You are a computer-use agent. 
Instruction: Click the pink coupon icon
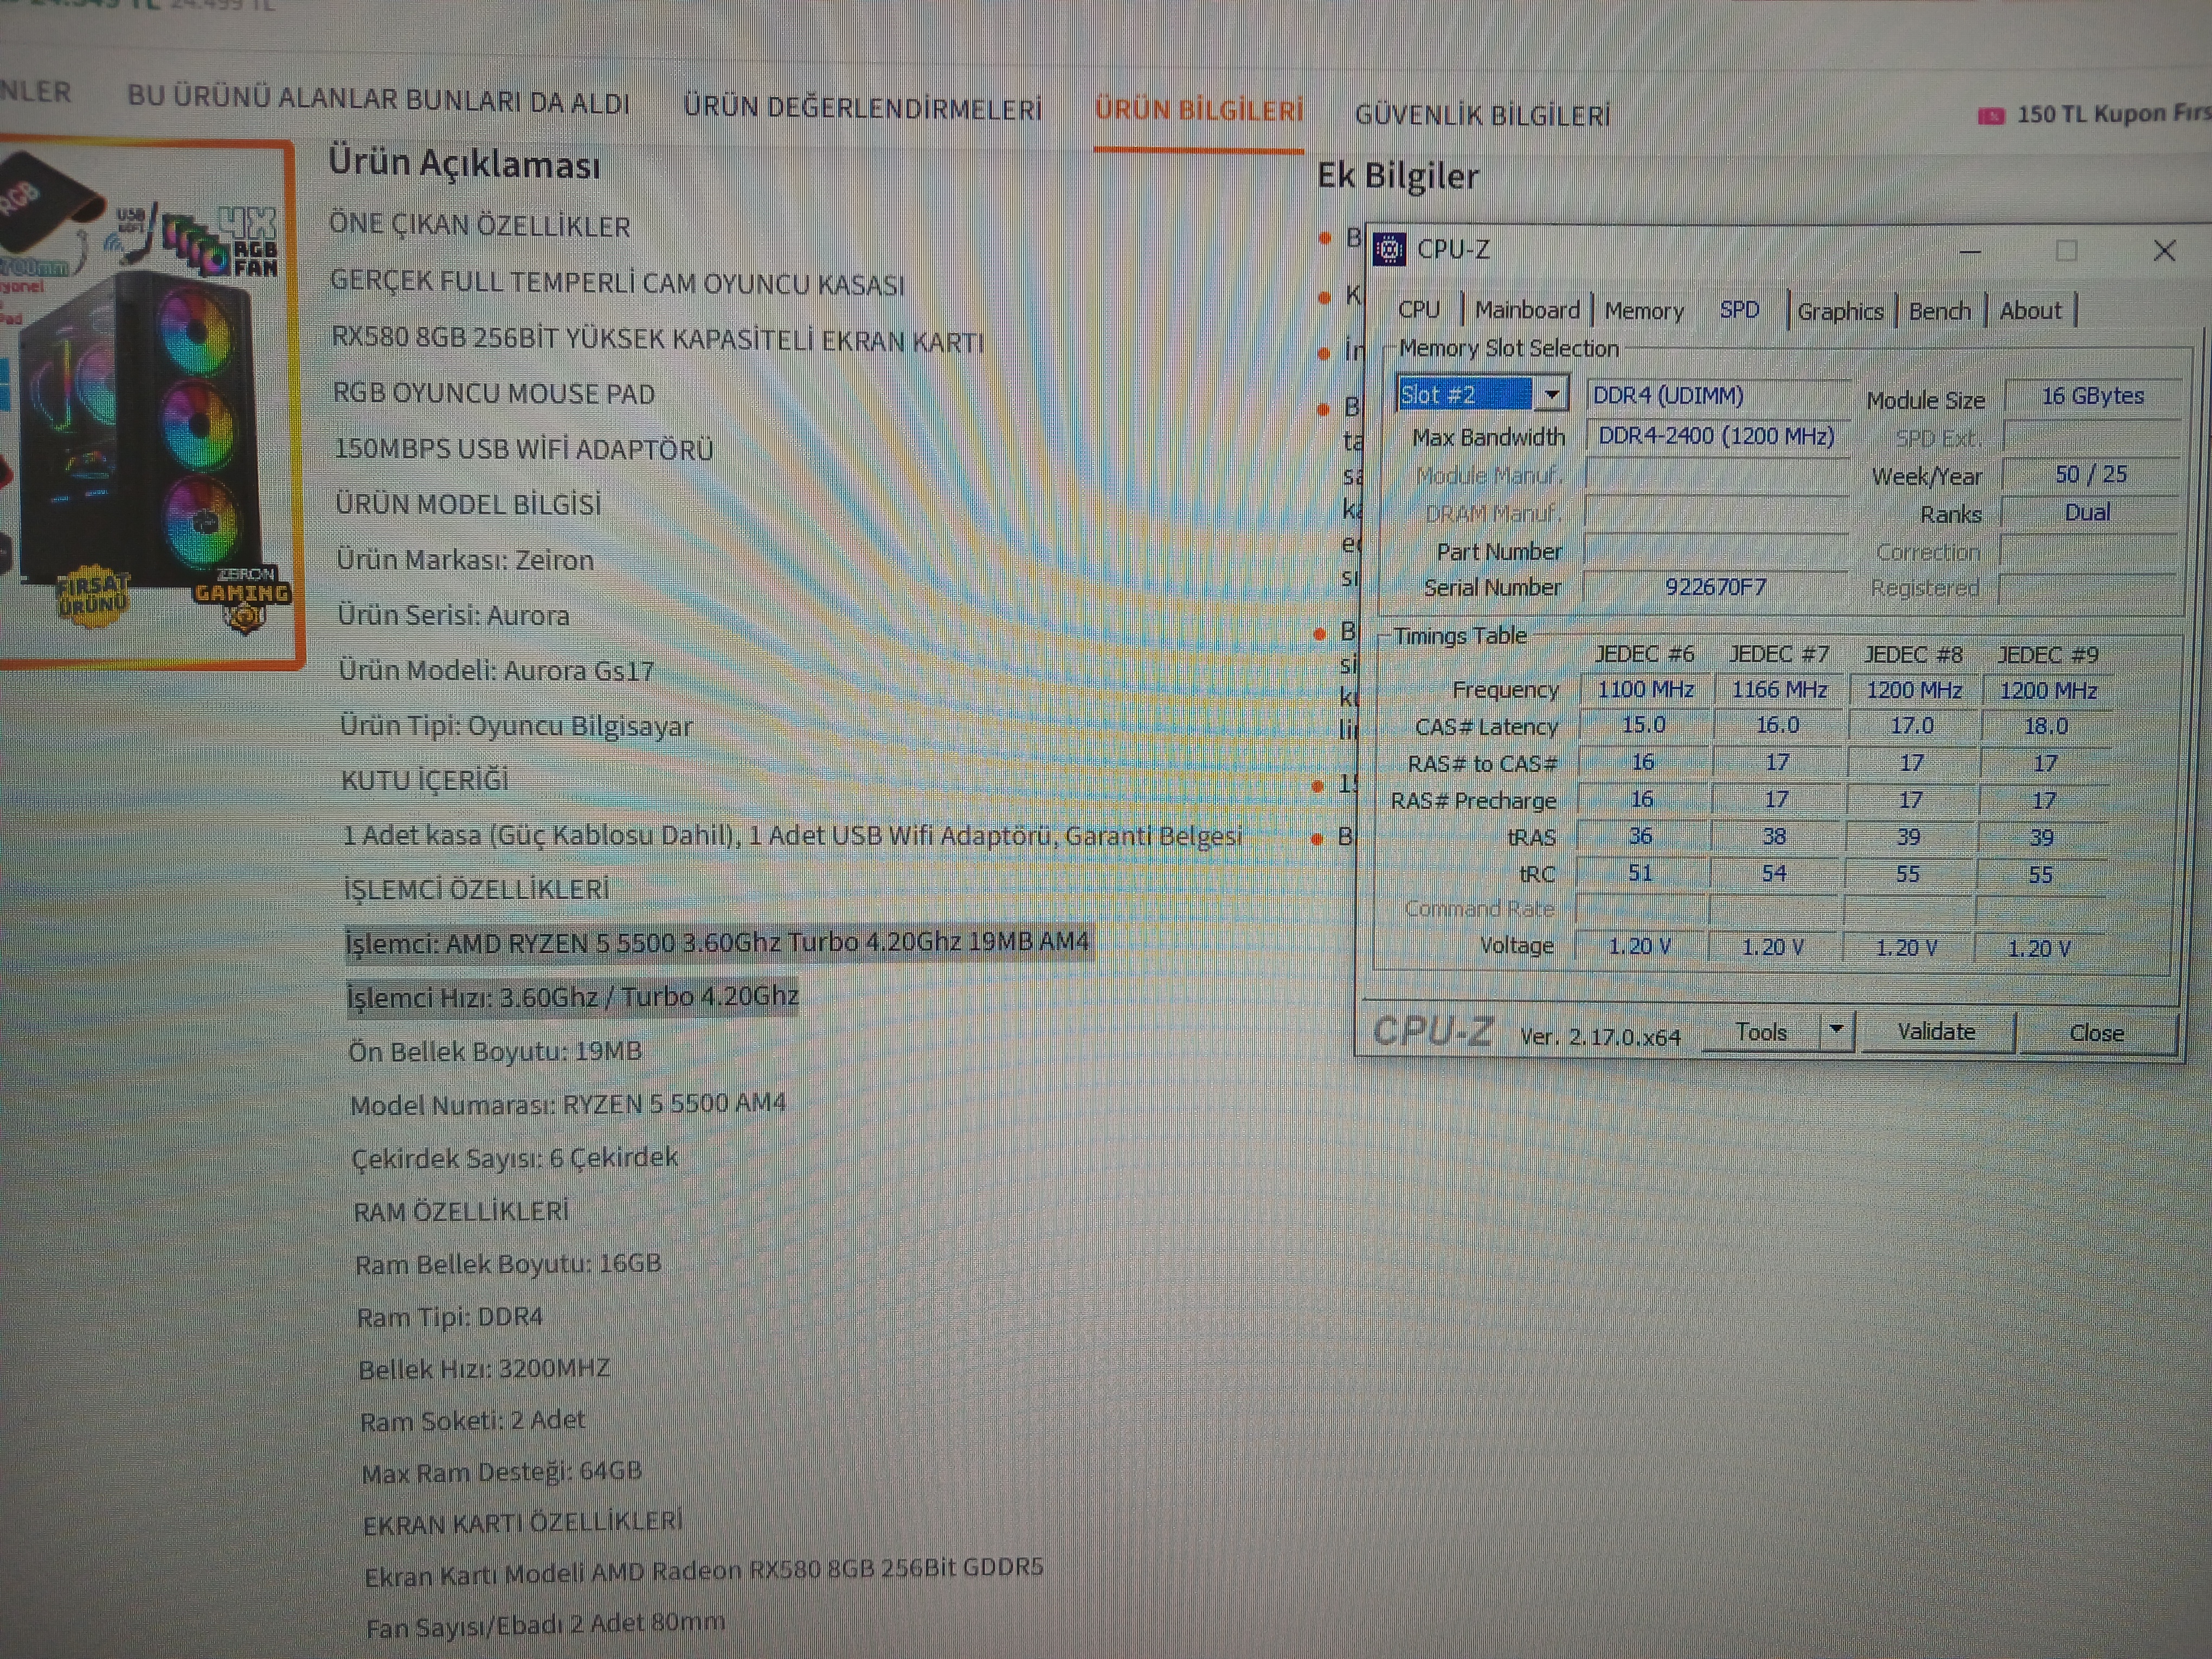coord(1991,116)
